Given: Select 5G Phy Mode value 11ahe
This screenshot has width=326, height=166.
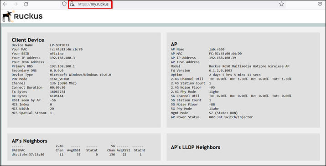Looking at the screenshot, I should point(214,109).
